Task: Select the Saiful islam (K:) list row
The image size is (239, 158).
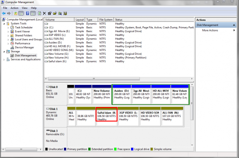Action: click(119, 61)
